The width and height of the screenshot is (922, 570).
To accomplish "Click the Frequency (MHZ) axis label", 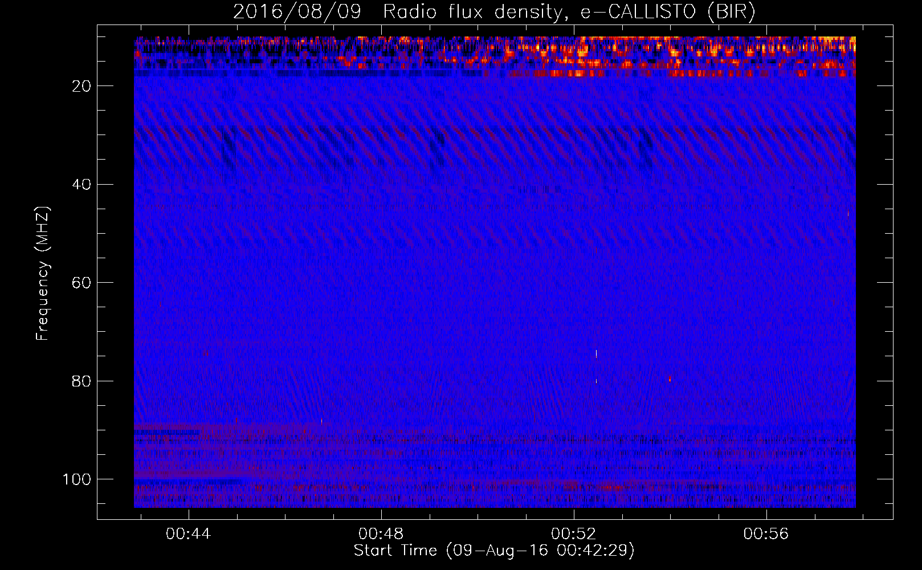I will tap(43, 273).
